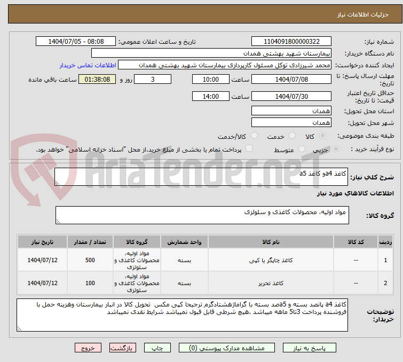Viewport: 403px width, 362px height.
Task: Select the 'کالا/خدمت' radio option
Action: (254, 136)
